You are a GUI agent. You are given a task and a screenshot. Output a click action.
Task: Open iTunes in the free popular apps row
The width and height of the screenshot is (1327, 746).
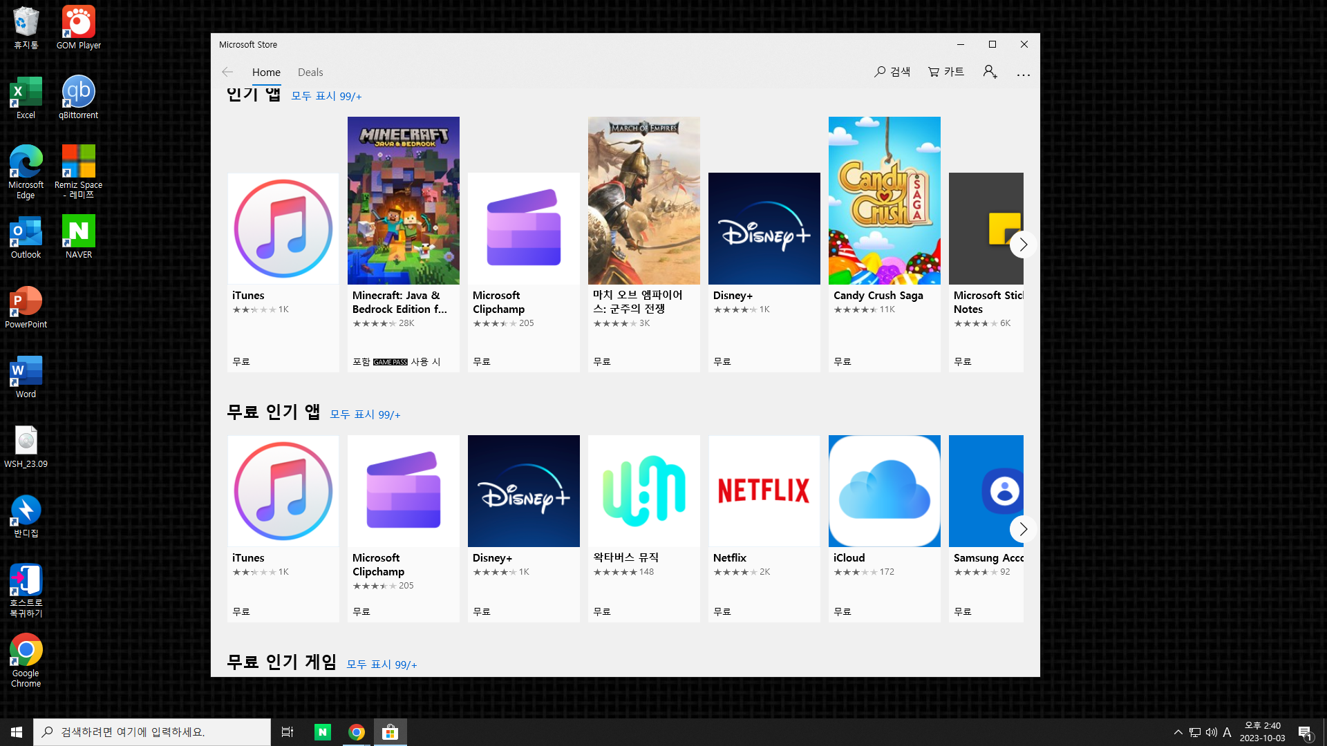pyautogui.click(x=283, y=528)
